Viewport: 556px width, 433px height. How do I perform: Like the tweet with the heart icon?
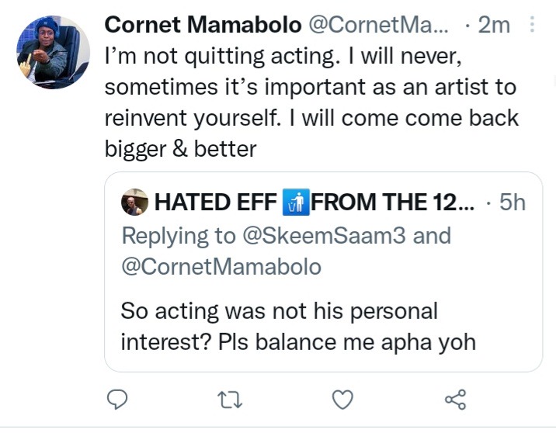coord(342,400)
